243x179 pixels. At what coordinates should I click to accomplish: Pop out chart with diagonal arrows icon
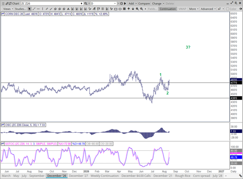click(232, 3)
